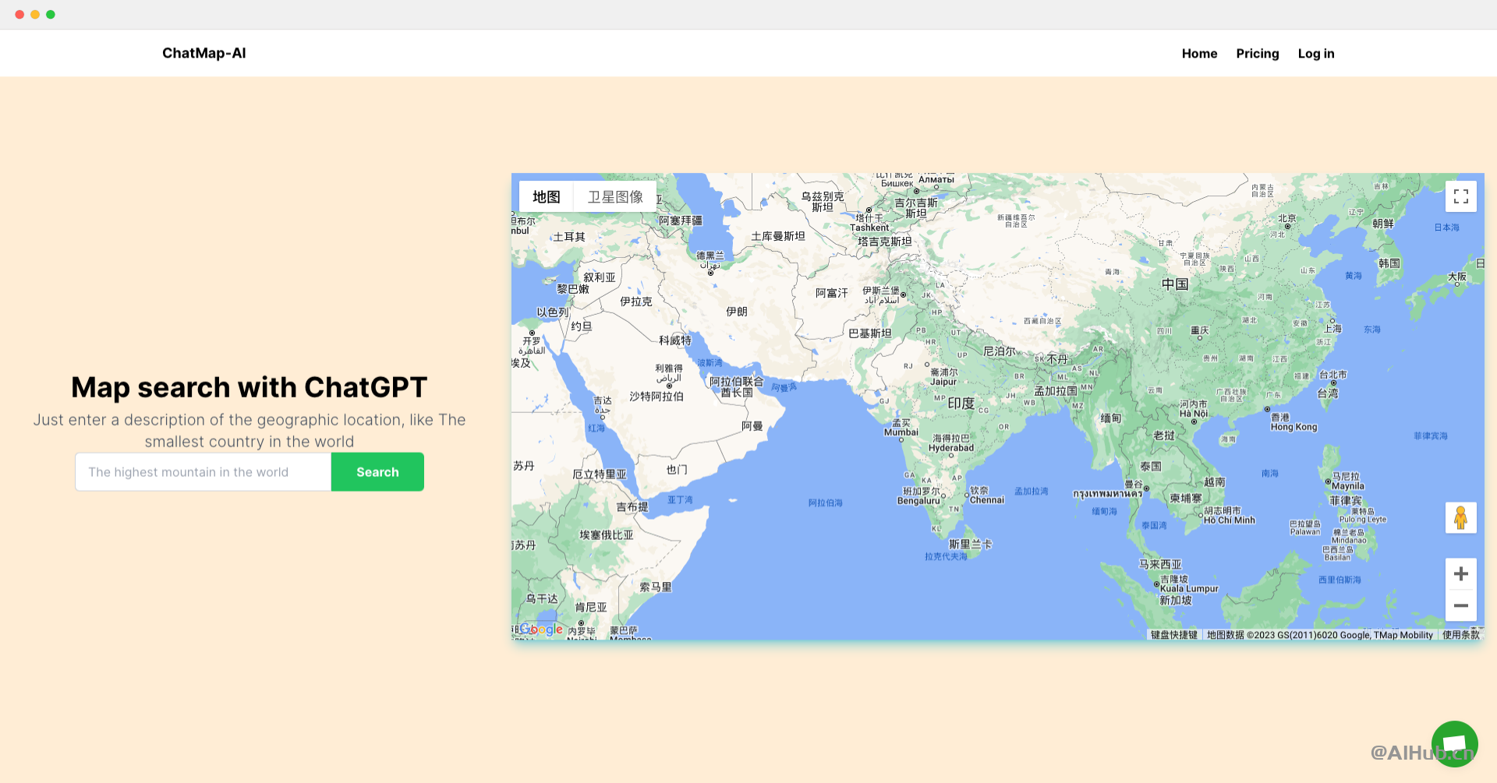The image size is (1497, 783).
Task: Click the 台湾 label on map
Action: (x=1328, y=393)
